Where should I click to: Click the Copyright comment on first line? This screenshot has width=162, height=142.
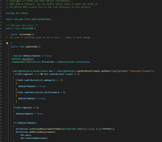[x=39, y=1]
